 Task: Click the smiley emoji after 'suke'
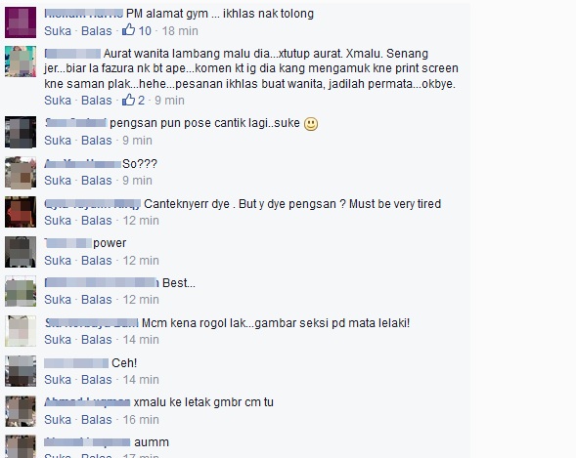(311, 124)
